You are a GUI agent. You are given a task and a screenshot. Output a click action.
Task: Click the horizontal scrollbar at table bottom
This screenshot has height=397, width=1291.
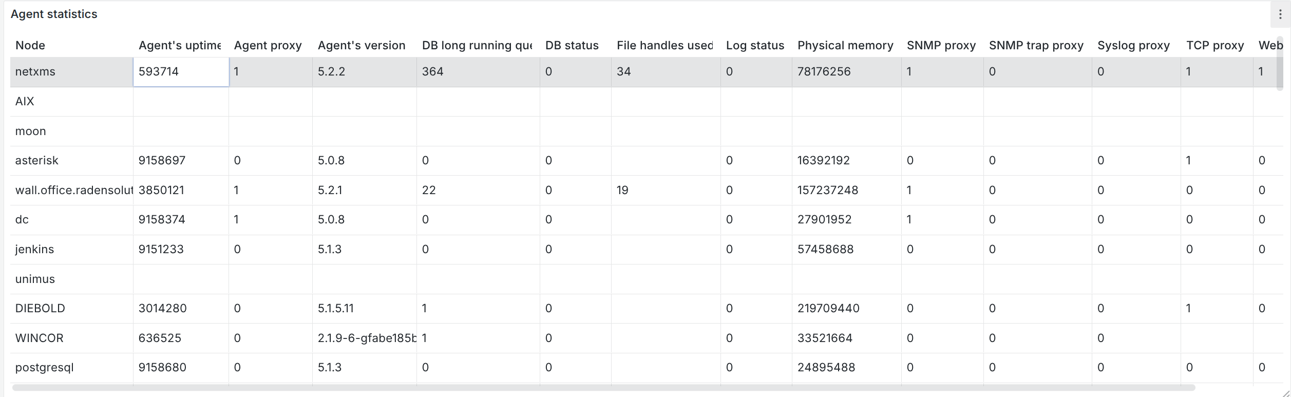pyautogui.click(x=603, y=388)
